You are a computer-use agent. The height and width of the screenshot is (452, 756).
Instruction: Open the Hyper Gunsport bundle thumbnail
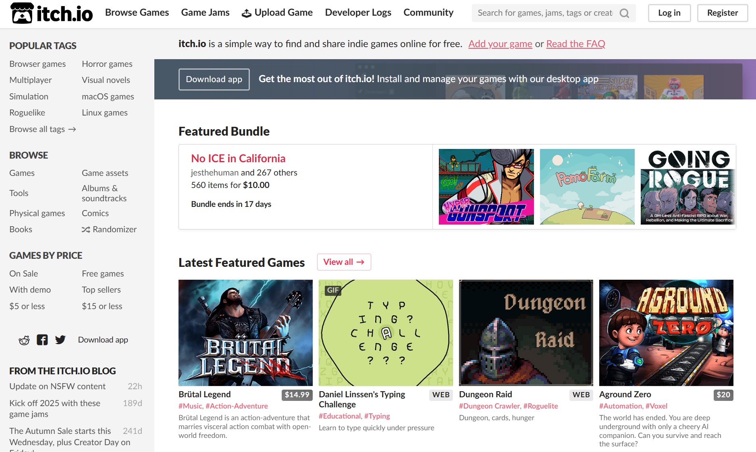coord(486,187)
